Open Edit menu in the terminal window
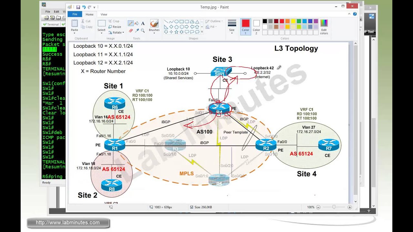 (56, 12)
